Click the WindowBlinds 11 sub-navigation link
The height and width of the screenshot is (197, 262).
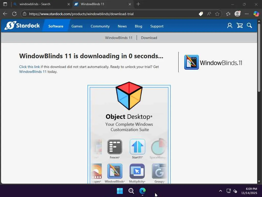pyautogui.click(x=119, y=38)
